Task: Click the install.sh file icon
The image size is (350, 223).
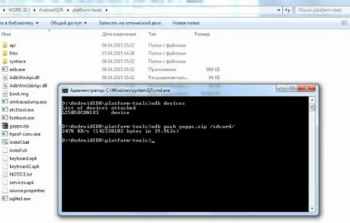Action: coord(5,150)
